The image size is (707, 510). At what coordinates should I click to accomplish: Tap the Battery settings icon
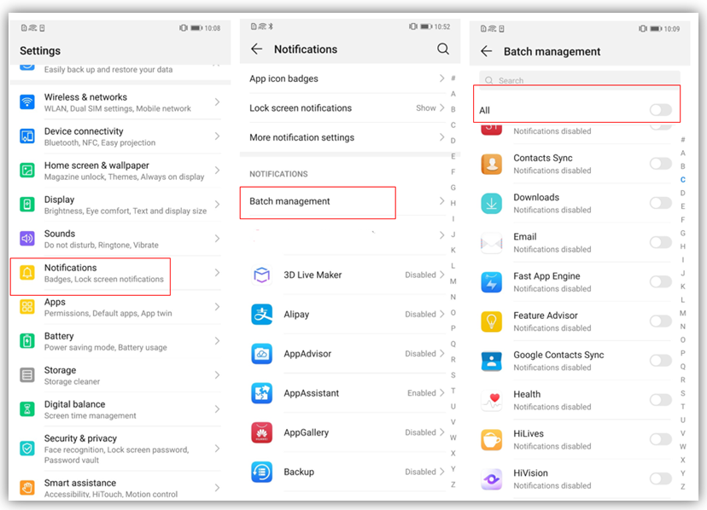pos(27,341)
